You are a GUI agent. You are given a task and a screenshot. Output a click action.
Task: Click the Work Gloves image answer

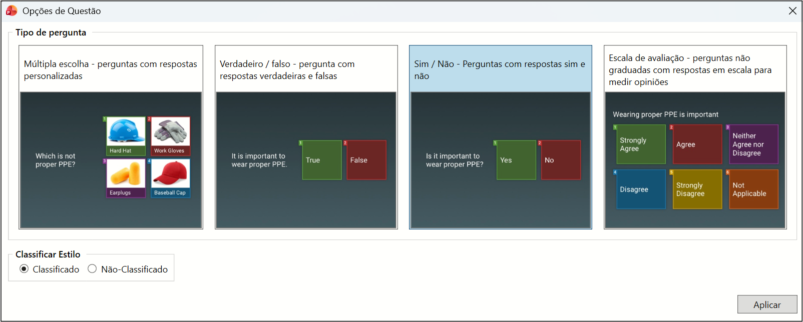pos(171,136)
